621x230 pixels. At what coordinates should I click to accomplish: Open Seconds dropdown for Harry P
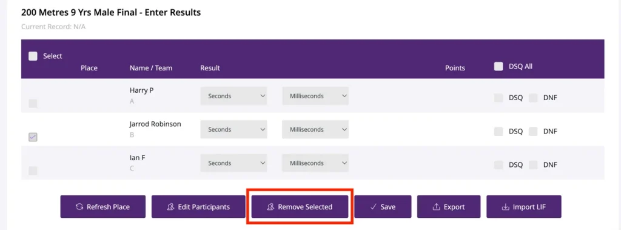233,96
